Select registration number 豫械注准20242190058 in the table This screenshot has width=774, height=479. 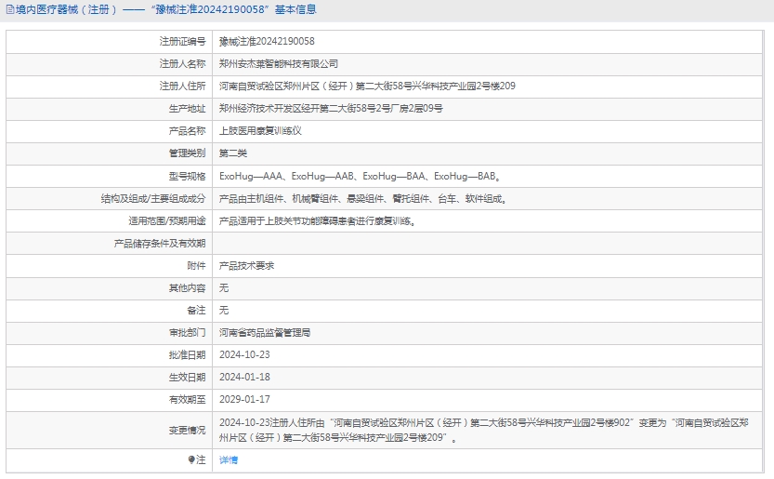pyautogui.click(x=266, y=42)
